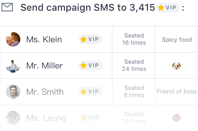
Task: Click the no-smoking icon in Ms. Leung's row
Action: (x=177, y=118)
